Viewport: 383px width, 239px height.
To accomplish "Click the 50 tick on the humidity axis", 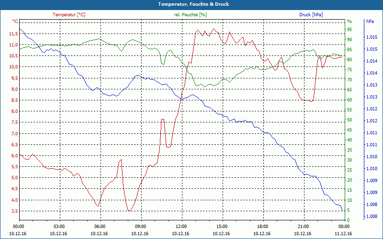I will click(349, 120).
